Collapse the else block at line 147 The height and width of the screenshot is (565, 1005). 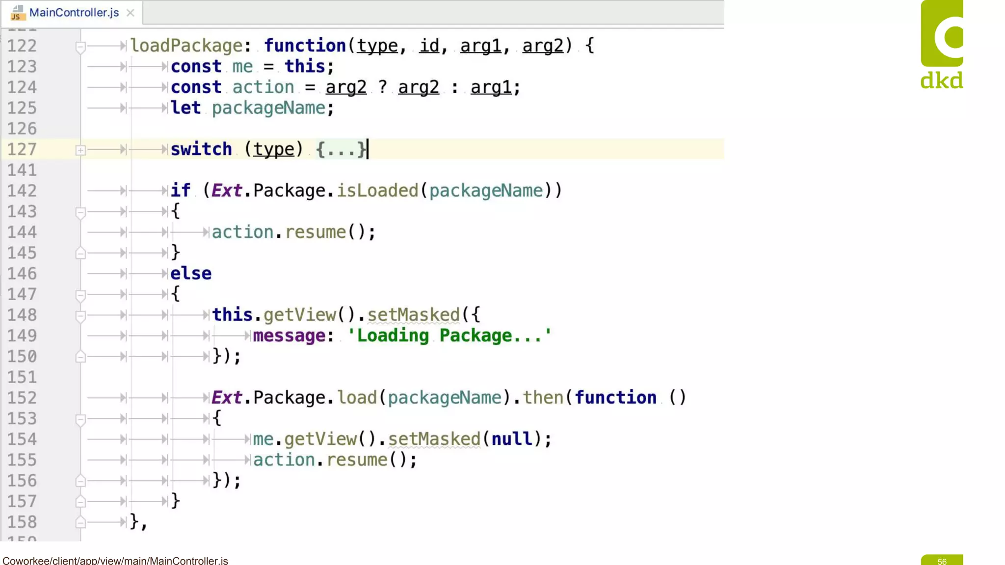pyautogui.click(x=80, y=295)
